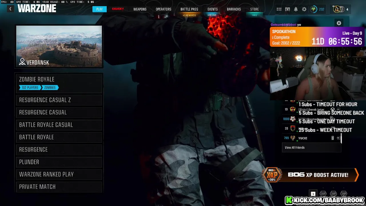
Task: Click the player level number 202
Action: point(322,9)
